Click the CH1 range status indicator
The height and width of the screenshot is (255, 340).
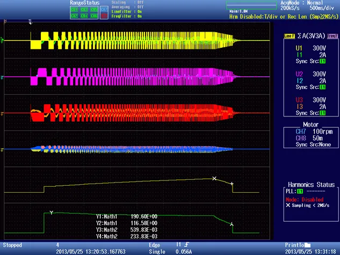click(74, 10)
